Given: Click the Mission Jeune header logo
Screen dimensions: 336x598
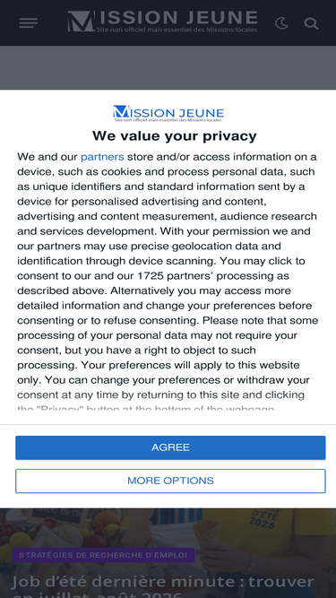Looking at the screenshot, I should coord(163,22).
